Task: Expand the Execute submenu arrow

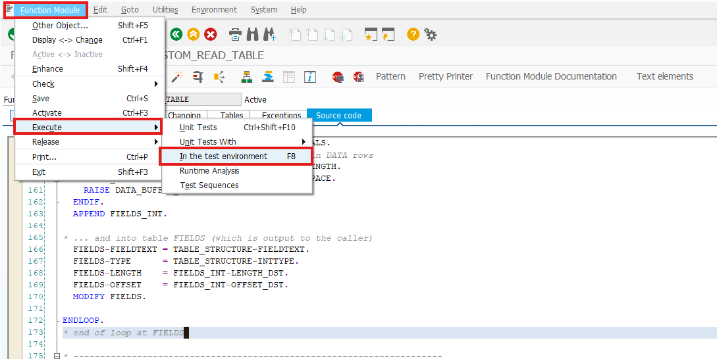Action: [156, 128]
